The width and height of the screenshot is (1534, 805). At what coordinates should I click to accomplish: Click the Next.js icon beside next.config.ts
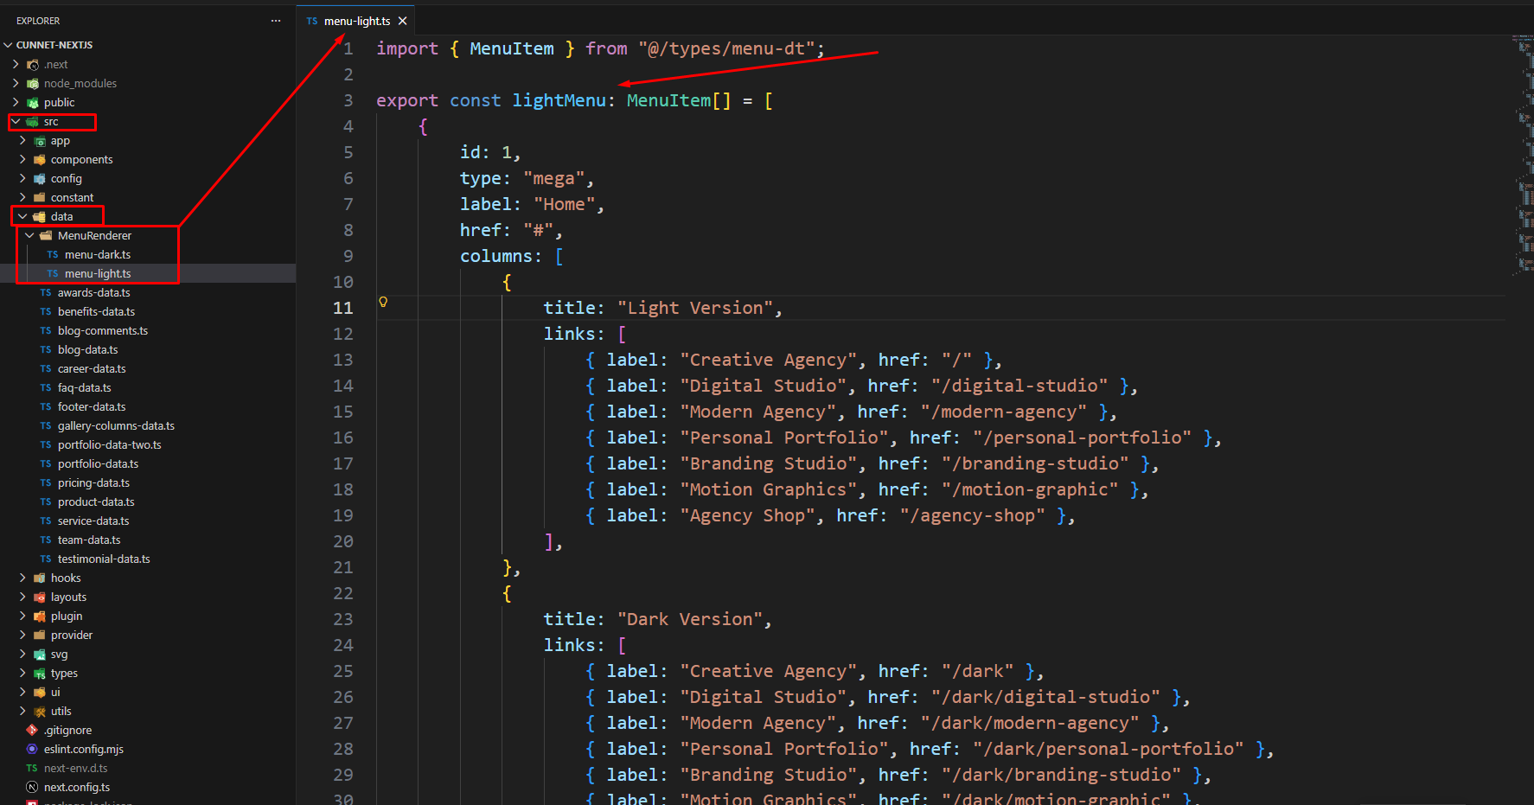(x=32, y=787)
